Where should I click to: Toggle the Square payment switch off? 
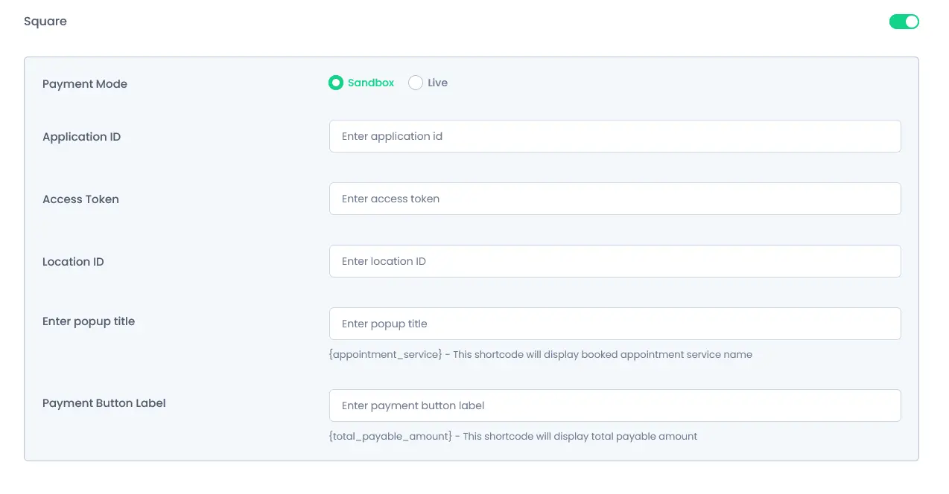(904, 22)
